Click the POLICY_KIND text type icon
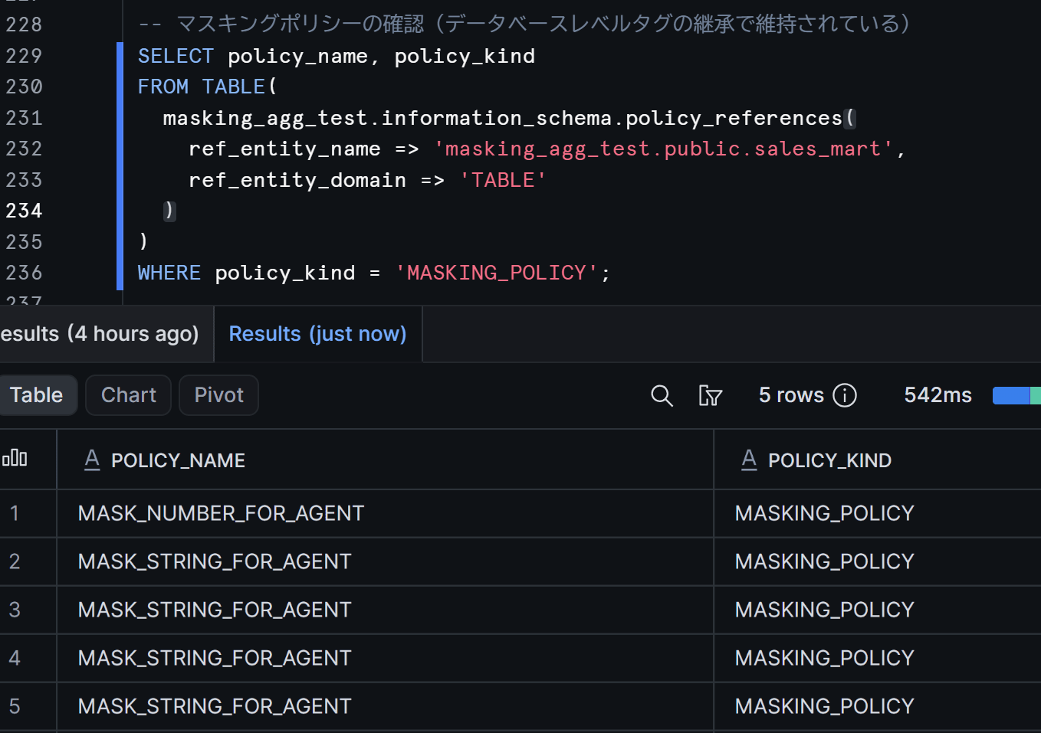Viewport: 1041px width, 733px height. pos(749,460)
